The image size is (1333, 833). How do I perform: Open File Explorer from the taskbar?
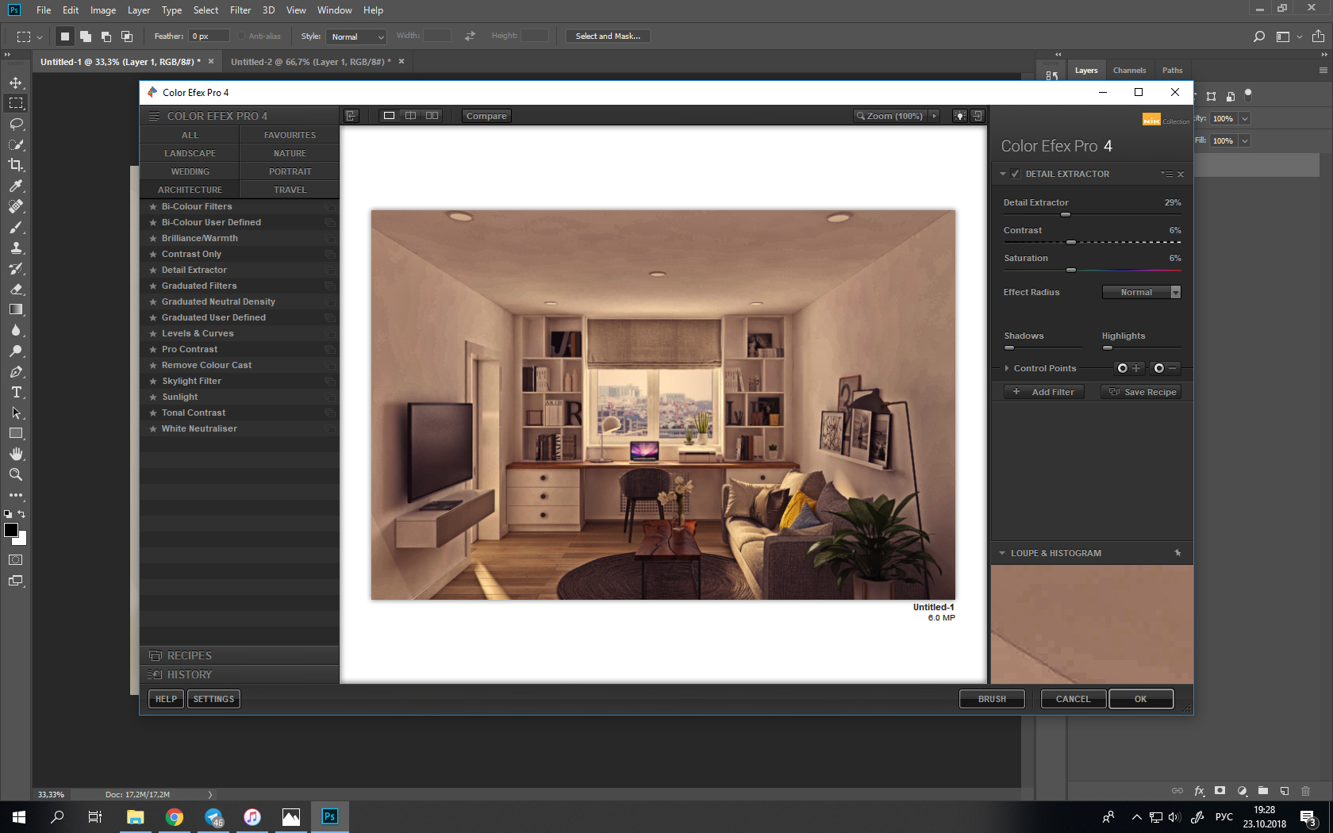[136, 817]
